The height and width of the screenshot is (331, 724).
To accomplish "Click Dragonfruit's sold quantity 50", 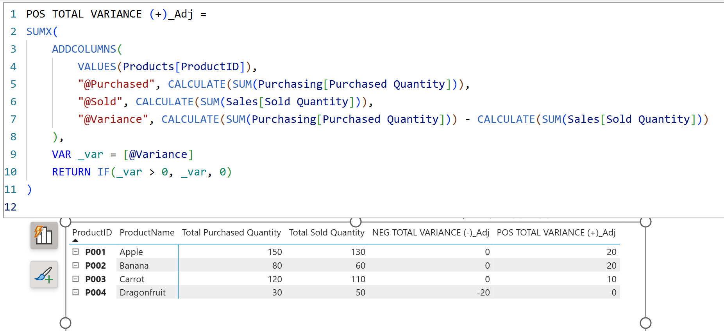I will (x=361, y=292).
